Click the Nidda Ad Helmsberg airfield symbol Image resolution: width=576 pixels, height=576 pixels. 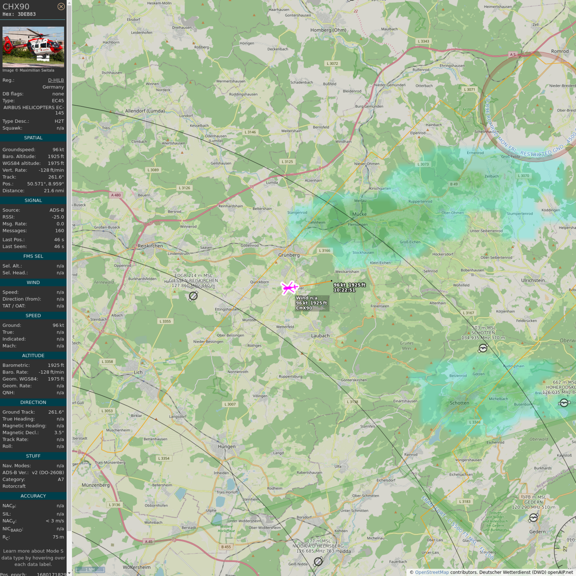point(318,562)
